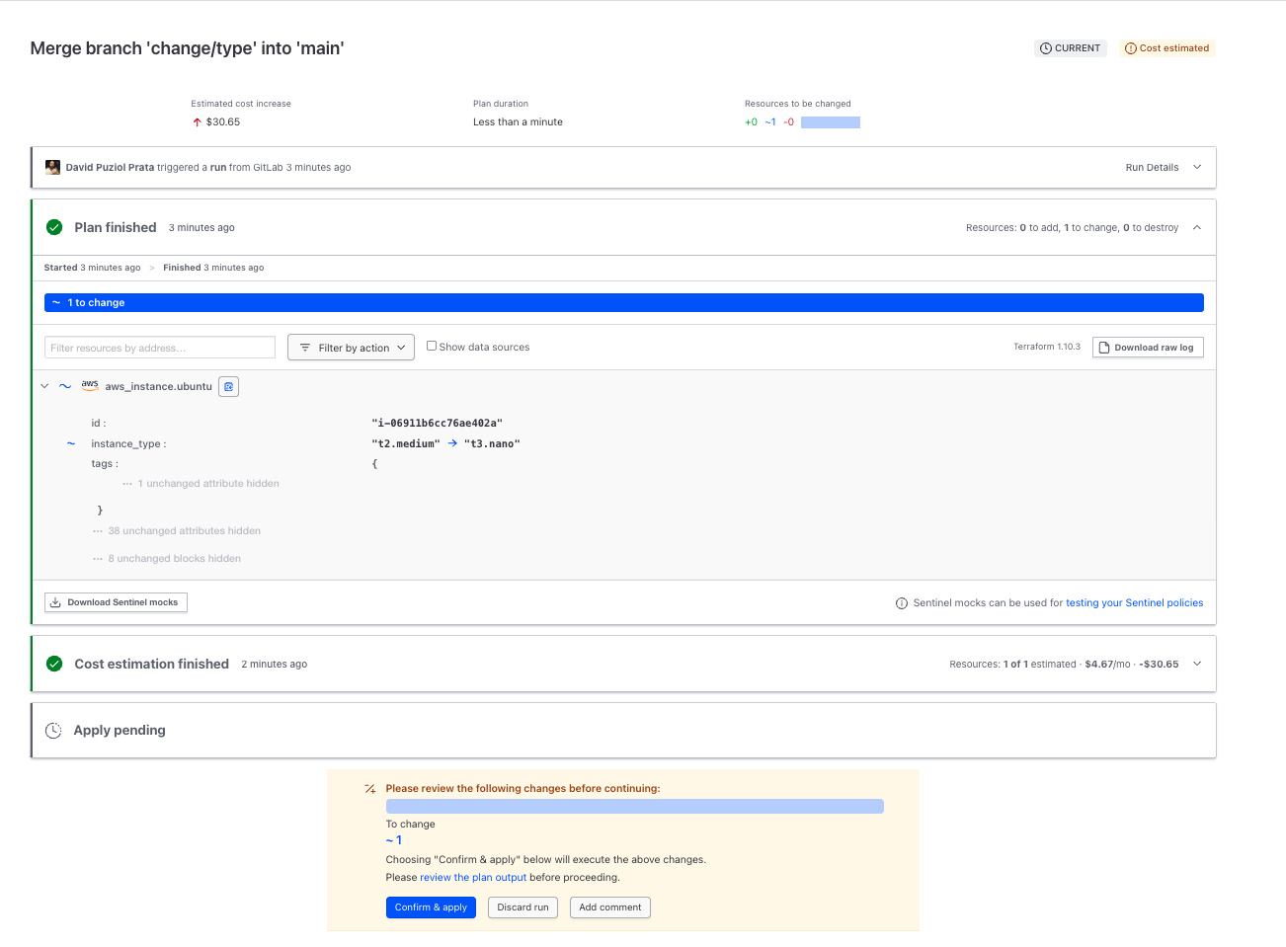Click the AWS provider logo icon
Image resolution: width=1286 pixels, height=947 pixels.
point(90,385)
